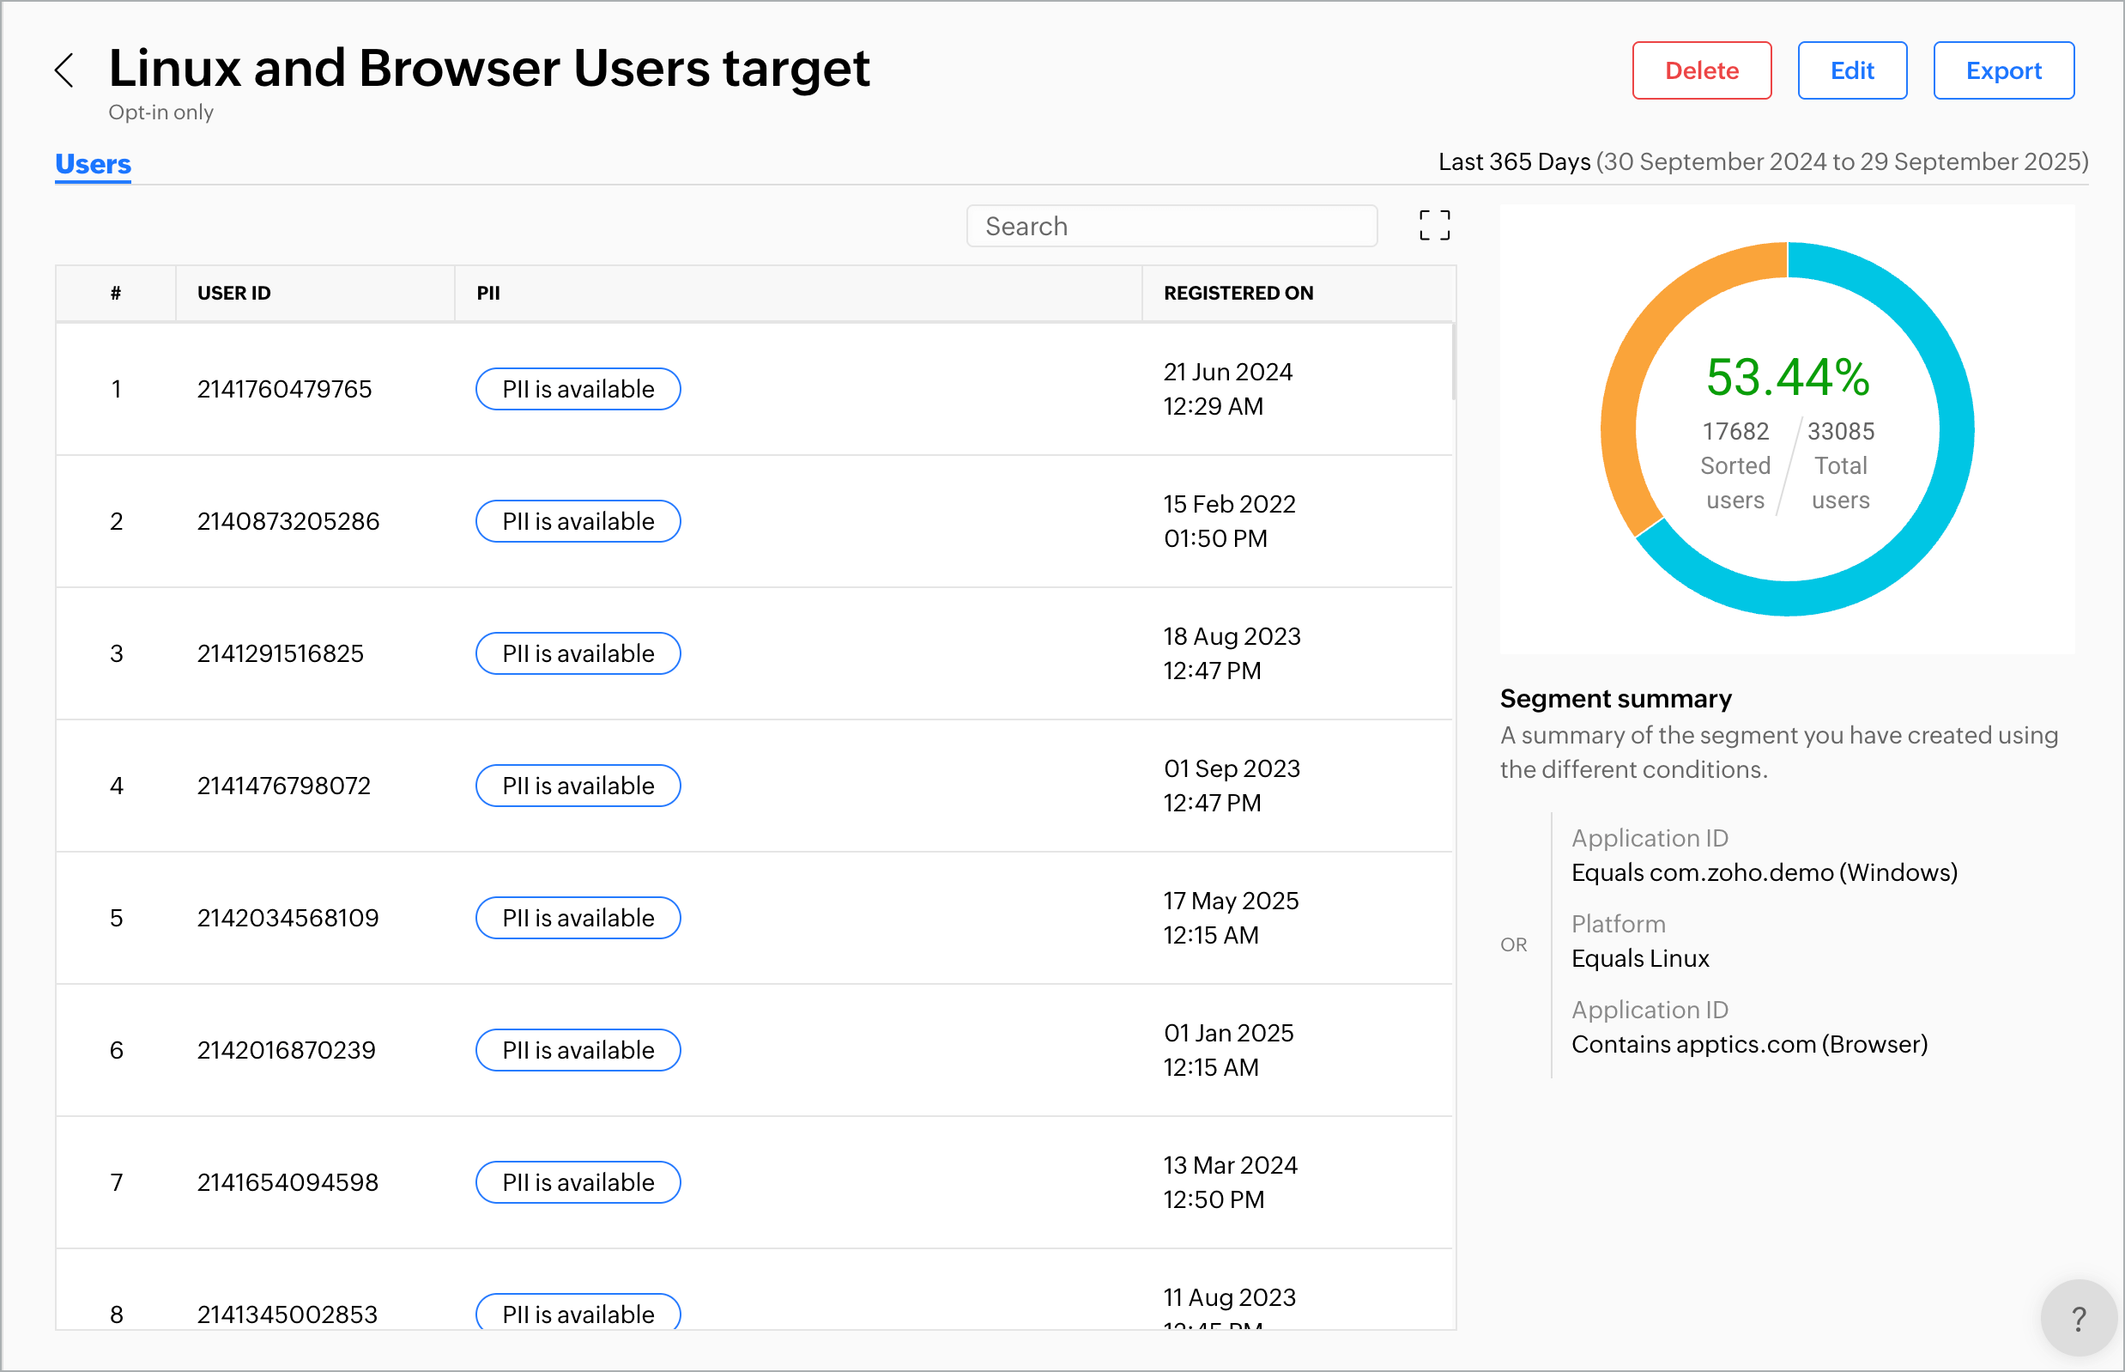Select user ID 2142034568109

[288, 918]
